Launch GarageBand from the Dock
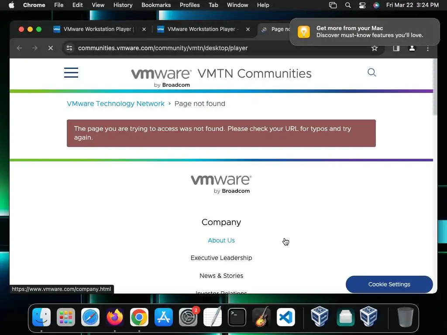447x335 pixels. pos(261,317)
